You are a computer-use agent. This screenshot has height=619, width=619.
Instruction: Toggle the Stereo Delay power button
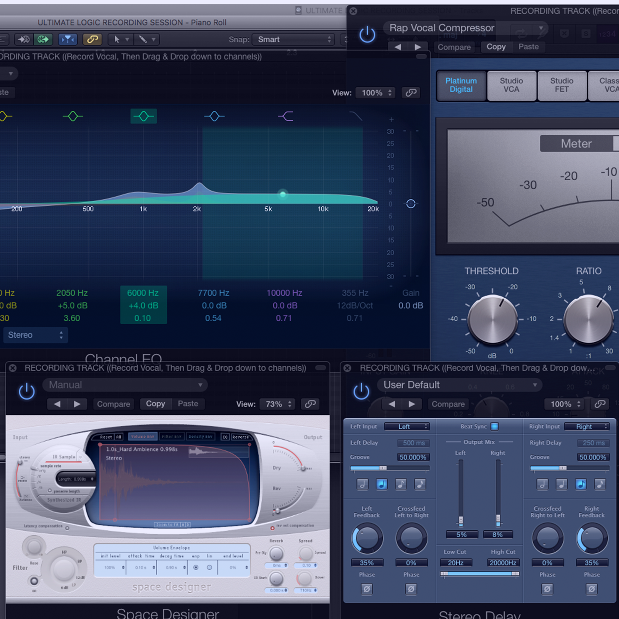click(361, 392)
